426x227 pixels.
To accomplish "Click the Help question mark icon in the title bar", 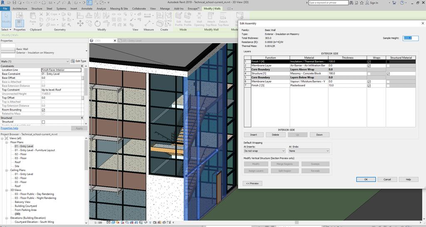I will tap(402, 3).
